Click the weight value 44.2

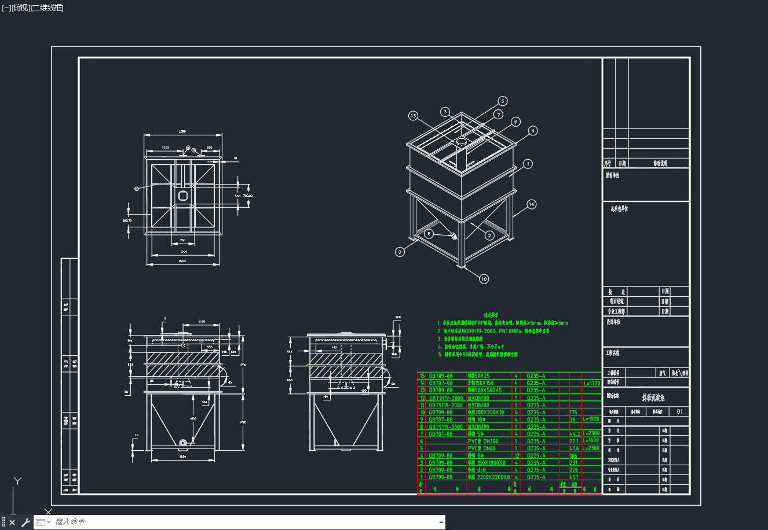pyautogui.click(x=575, y=434)
